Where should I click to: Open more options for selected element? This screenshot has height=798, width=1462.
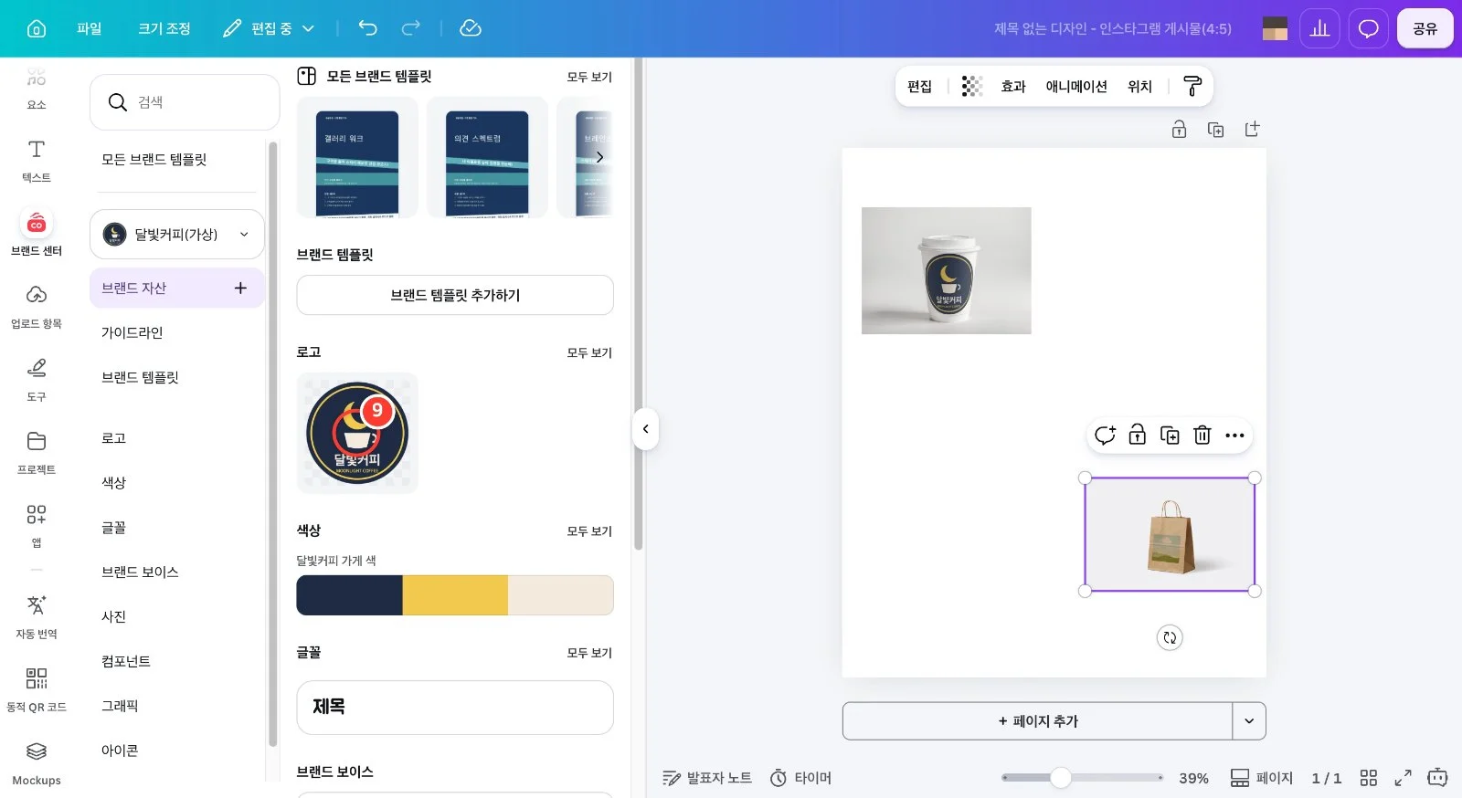pyautogui.click(x=1234, y=436)
